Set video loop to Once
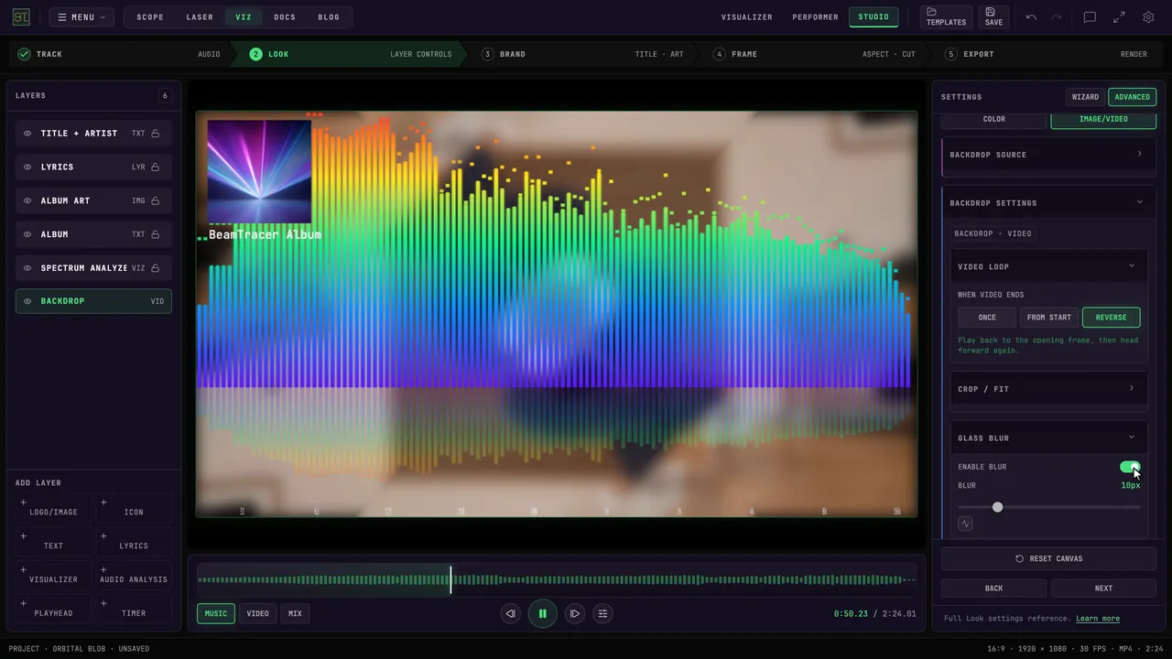 (987, 318)
